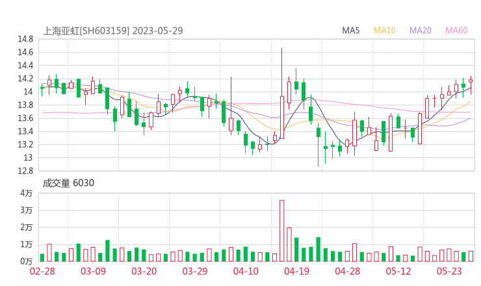481x286 pixels.
Task: Click the 4万 volume axis label
Action: pos(27,193)
